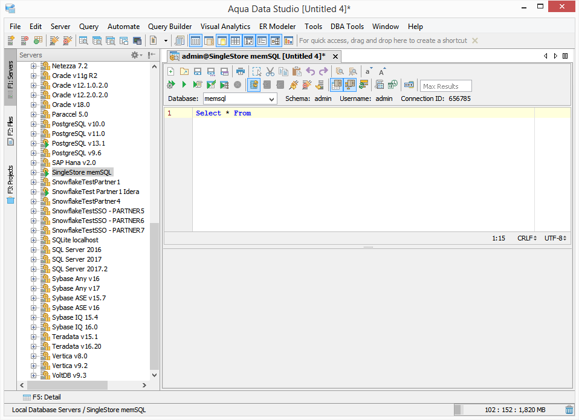Click the Register Server icon with yellow plus
The height and width of the screenshot is (420, 579).
(x=11, y=40)
